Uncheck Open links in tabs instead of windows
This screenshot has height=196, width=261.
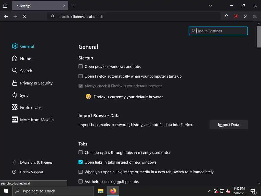coord(80,162)
